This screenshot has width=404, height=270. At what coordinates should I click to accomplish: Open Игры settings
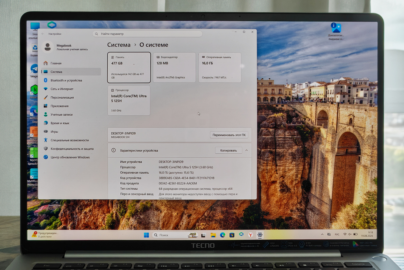71,132
